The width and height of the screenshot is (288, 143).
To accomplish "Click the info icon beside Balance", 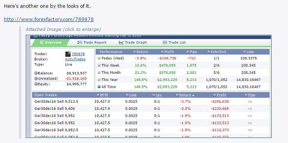I will point(36,73).
